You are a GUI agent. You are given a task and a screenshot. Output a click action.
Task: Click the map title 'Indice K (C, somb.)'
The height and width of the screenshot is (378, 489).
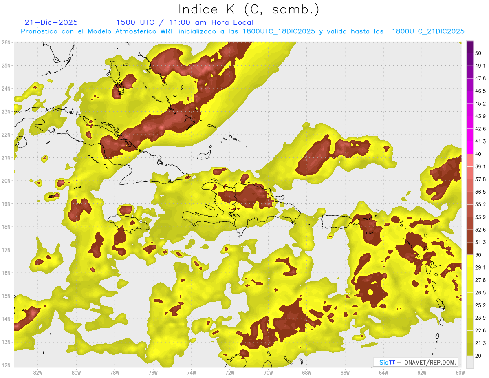tap(249, 10)
